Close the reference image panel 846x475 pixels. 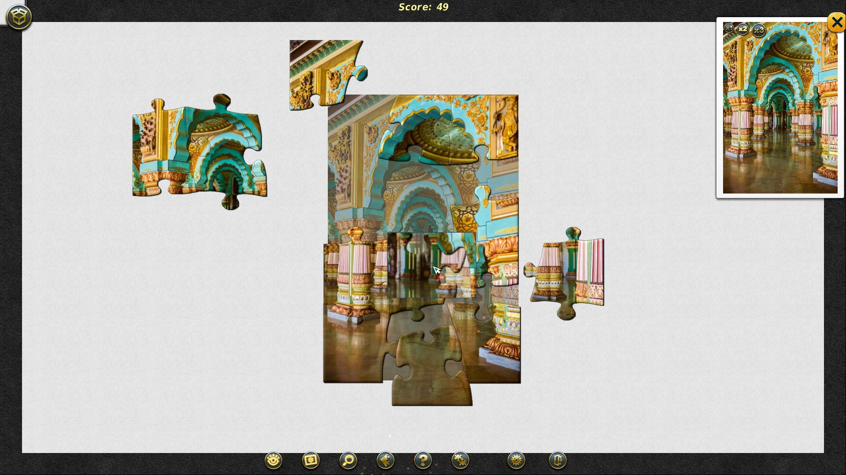(836, 22)
